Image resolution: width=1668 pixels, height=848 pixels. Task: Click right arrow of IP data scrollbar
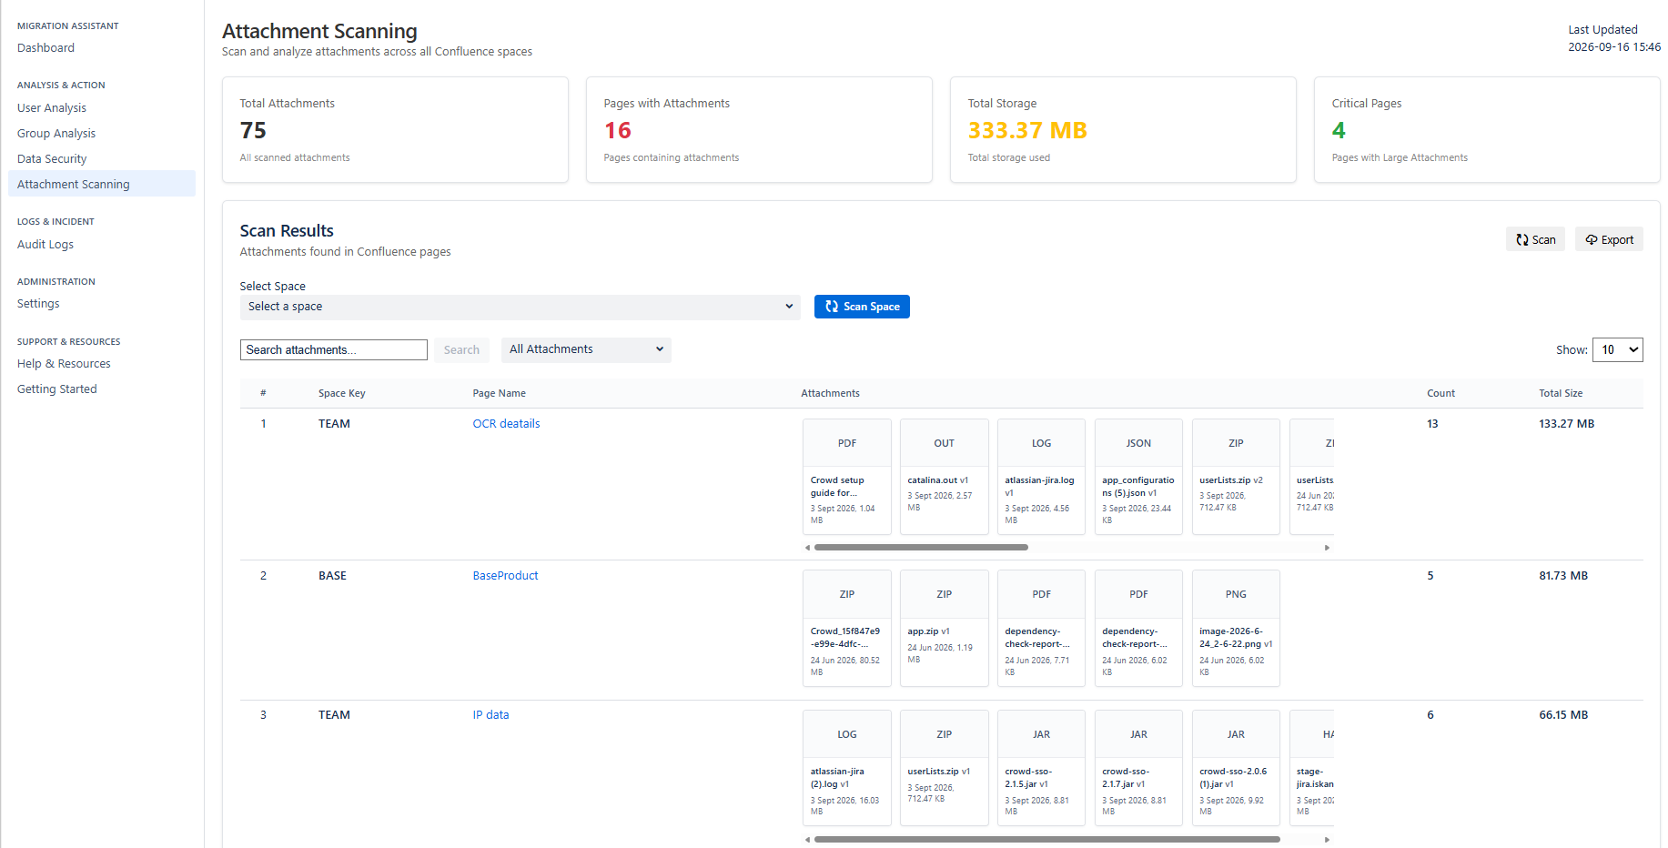point(1327,840)
